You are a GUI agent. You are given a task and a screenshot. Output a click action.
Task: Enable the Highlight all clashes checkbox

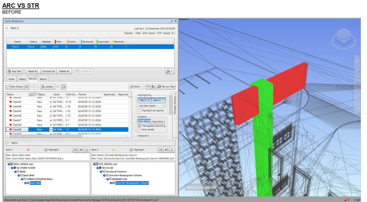click(x=139, y=111)
